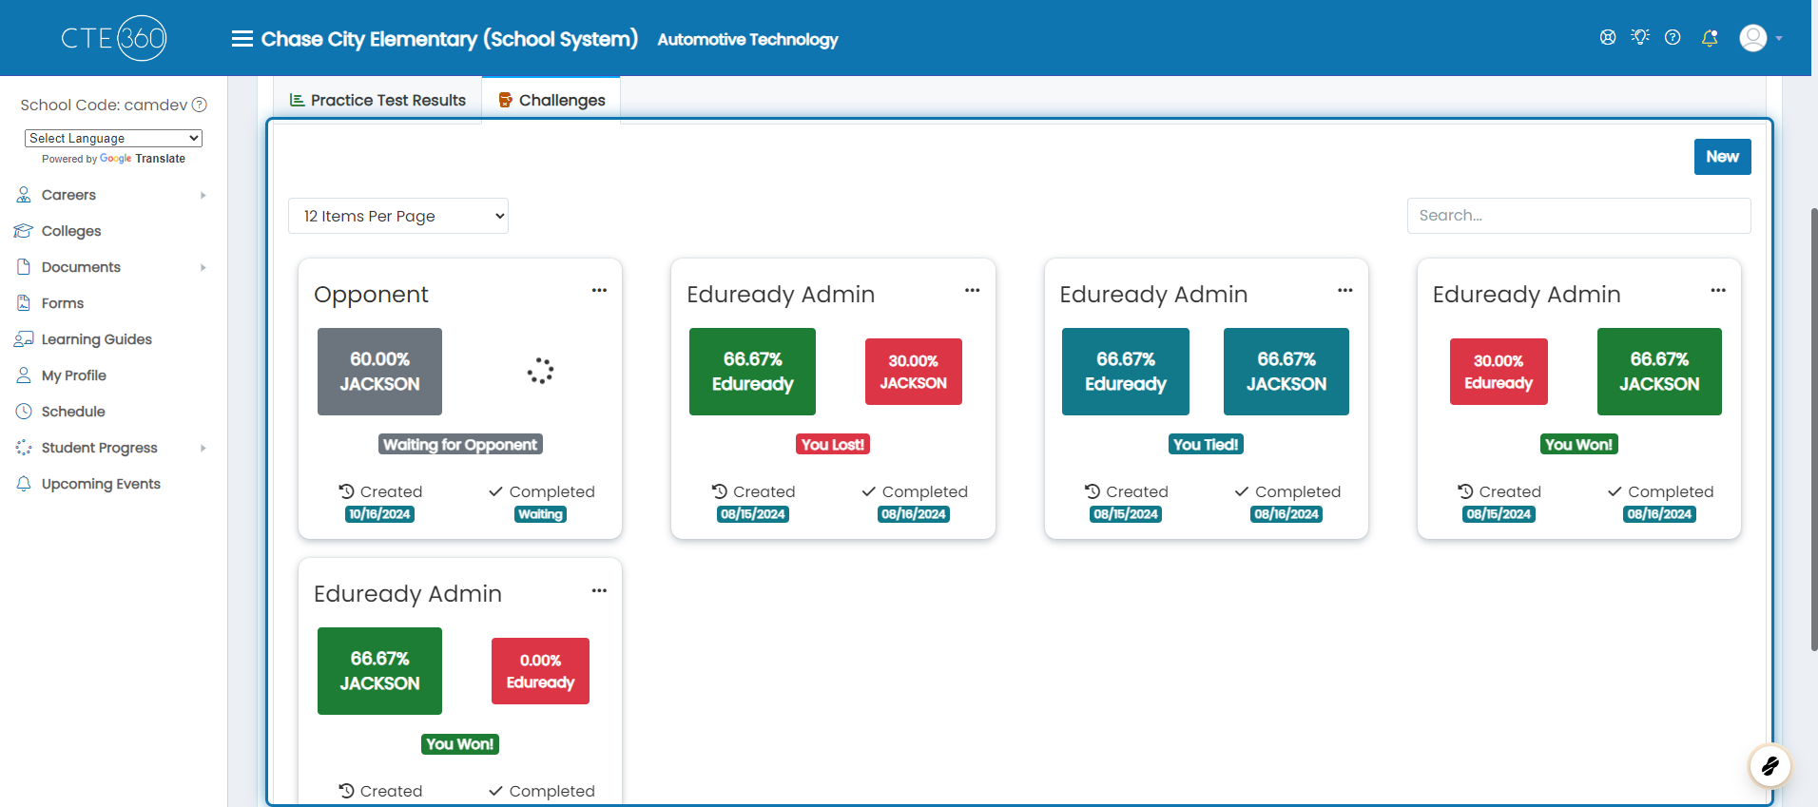Image resolution: width=1818 pixels, height=807 pixels.
Task: Click the School Code help icon
Action: [x=200, y=105]
